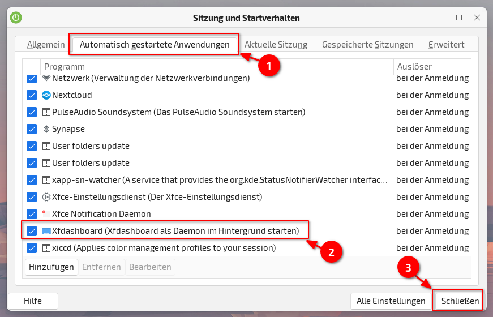
Task: Click the Synapse launcher icon
Action: tap(46, 129)
